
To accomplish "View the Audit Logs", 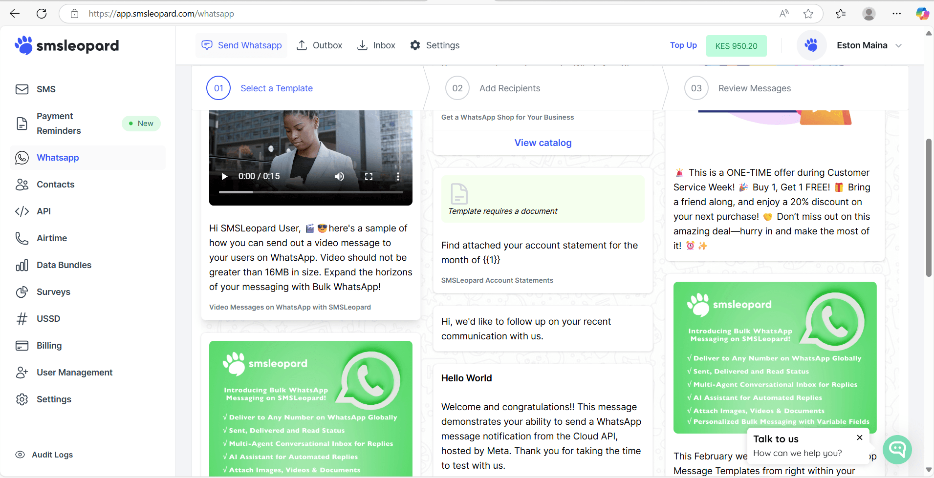I will (51, 455).
